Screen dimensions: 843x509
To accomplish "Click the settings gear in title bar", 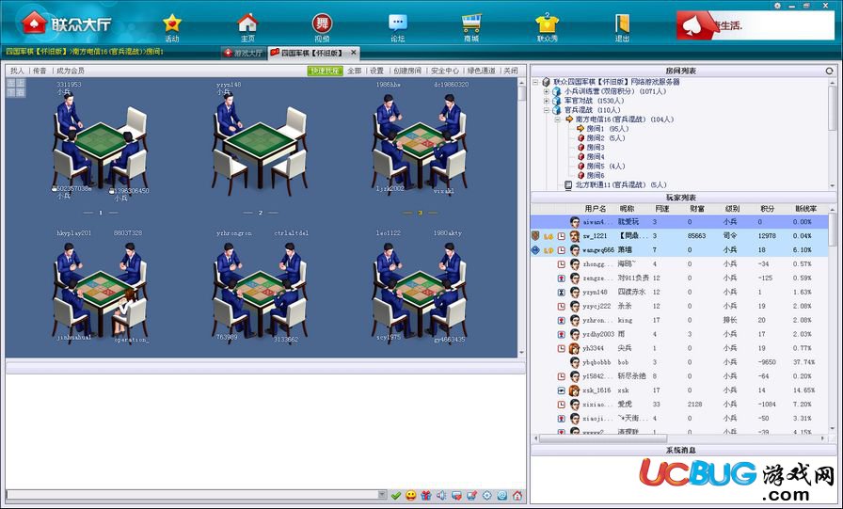I will pos(777,6).
